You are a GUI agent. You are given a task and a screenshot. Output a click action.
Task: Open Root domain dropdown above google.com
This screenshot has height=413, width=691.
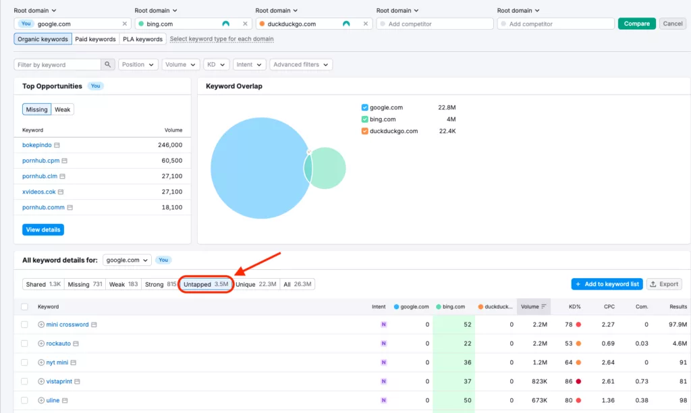pos(35,10)
